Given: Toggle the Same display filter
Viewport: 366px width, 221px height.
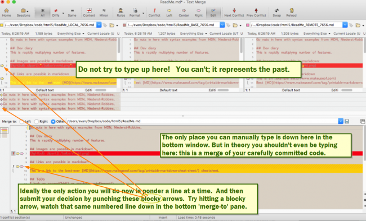Looking at the screenshot, I should 72,12.
